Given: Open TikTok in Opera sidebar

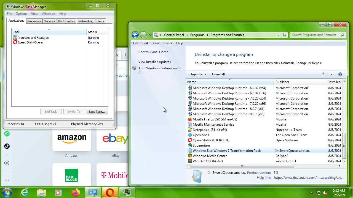Looking at the screenshot, I should pyautogui.click(x=7, y=146).
